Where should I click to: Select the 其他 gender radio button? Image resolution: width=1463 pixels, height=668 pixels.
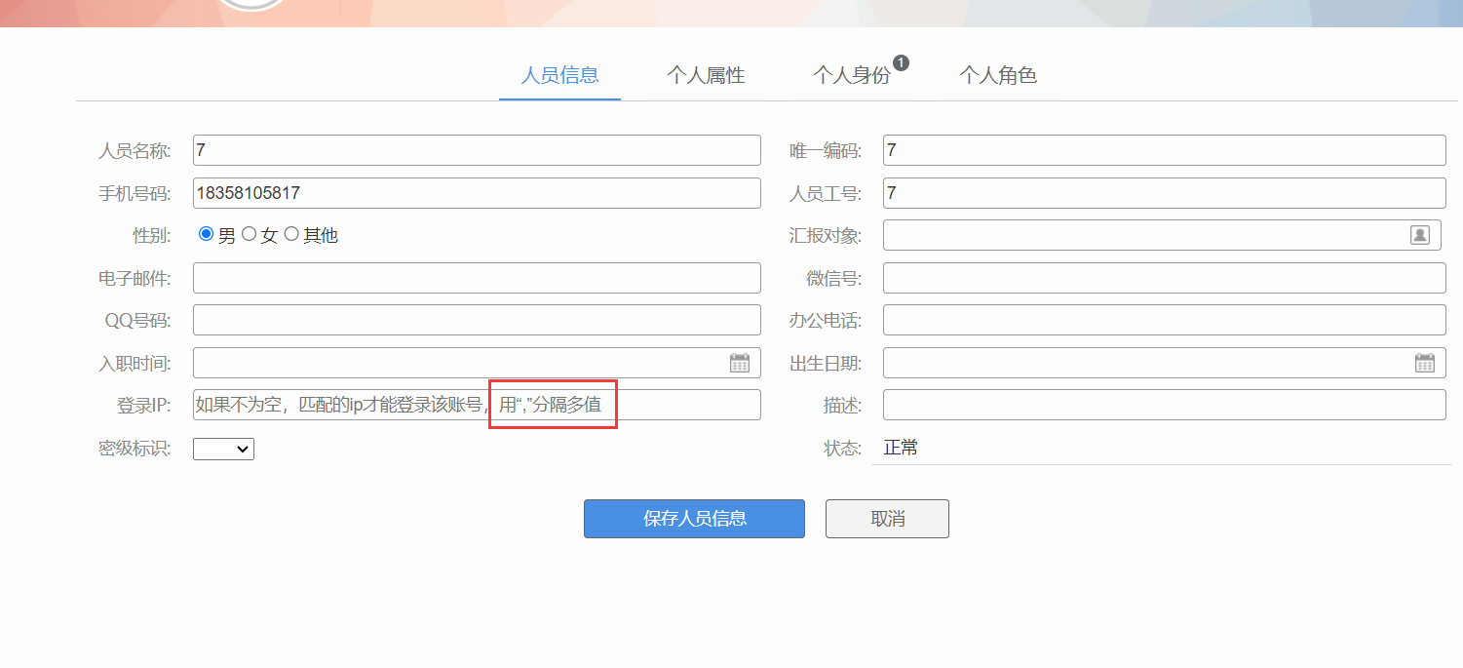[x=291, y=233]
